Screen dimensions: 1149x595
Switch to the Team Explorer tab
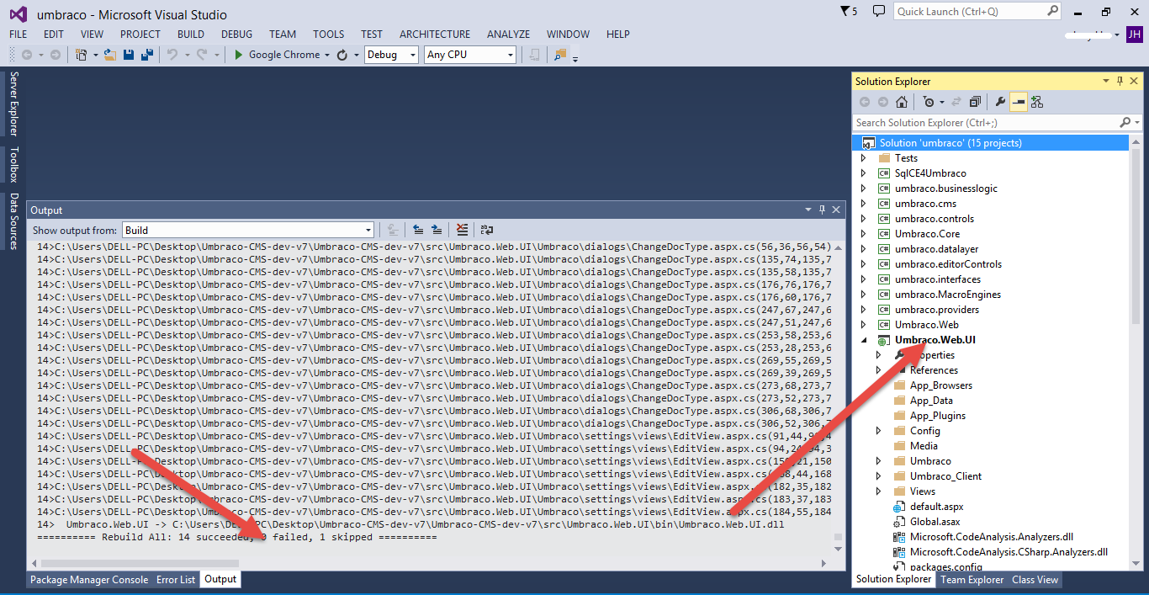(972, 580)
